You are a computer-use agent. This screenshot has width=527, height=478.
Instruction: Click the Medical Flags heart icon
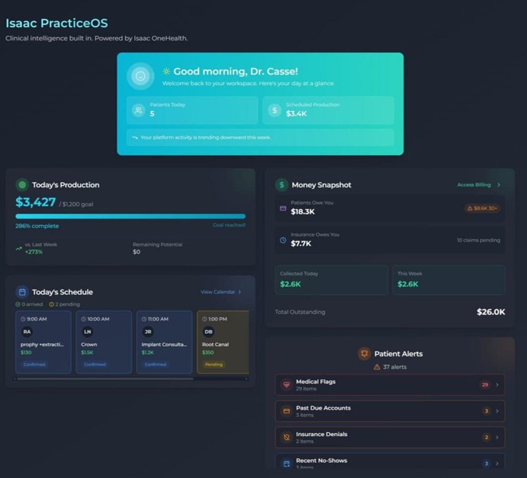coord(287,384)
